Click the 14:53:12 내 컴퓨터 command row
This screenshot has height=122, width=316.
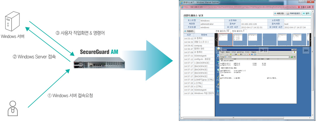click(x=199, y=38)
